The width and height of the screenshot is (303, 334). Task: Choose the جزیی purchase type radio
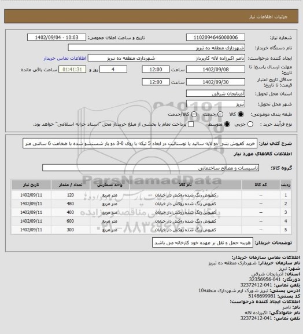(250, 124)
